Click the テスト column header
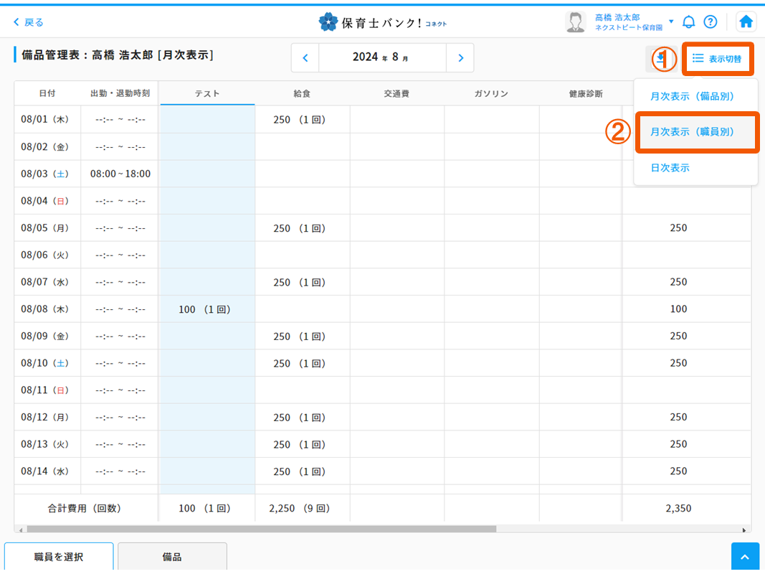The image size is (765, 574). coord(207,93)
